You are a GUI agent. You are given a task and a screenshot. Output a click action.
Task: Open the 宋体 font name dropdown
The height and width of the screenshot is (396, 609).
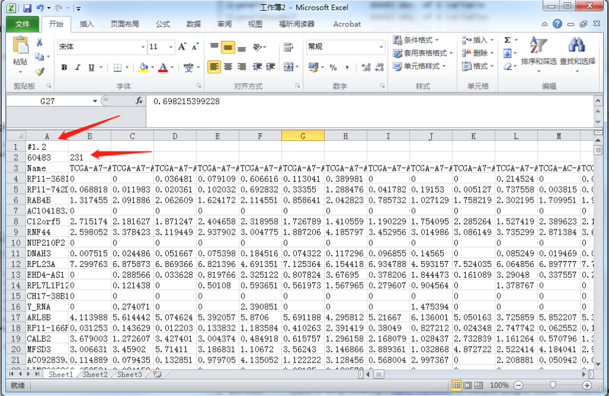[x=143, y=47]
